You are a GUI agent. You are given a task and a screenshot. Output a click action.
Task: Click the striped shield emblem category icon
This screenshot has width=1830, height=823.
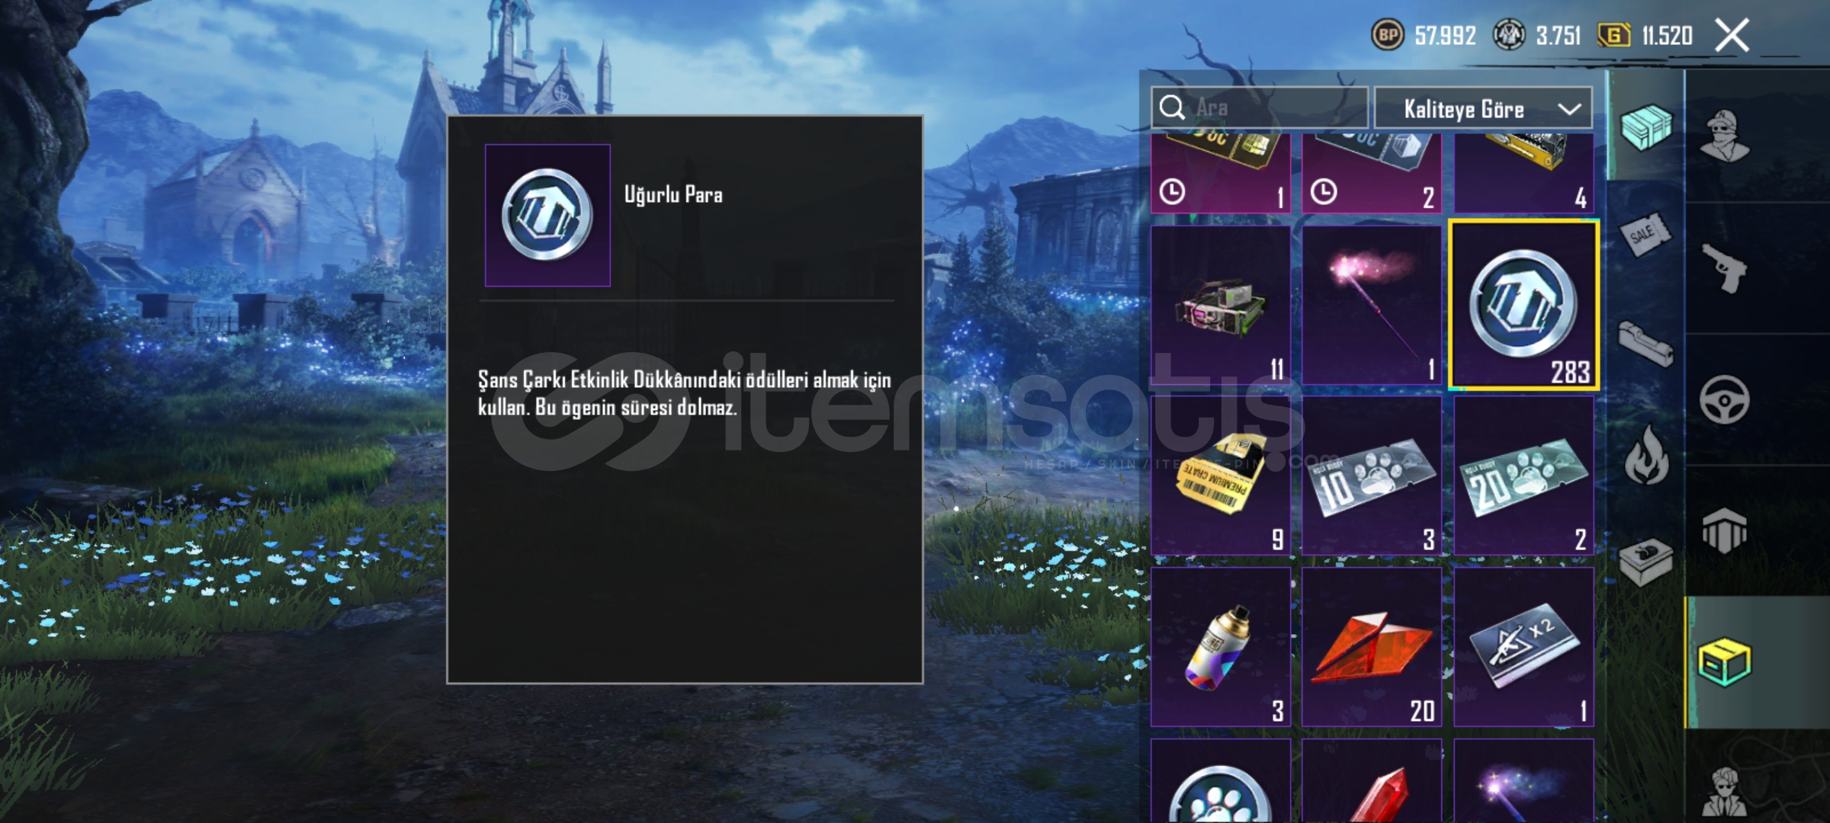[1724, 530]
